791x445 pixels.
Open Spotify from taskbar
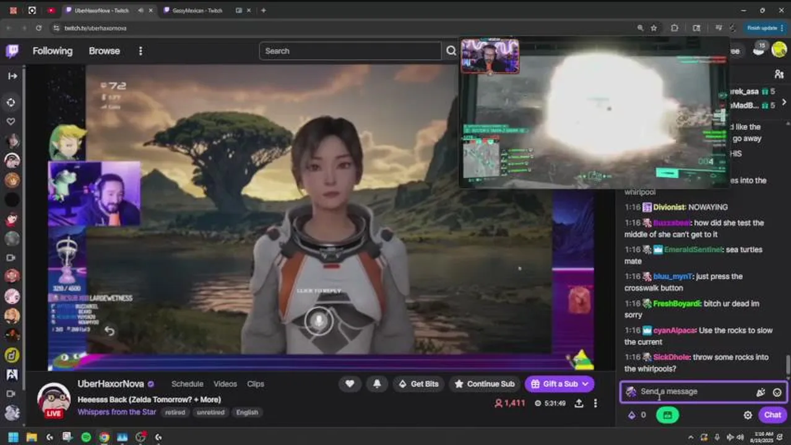pos(86,437)
